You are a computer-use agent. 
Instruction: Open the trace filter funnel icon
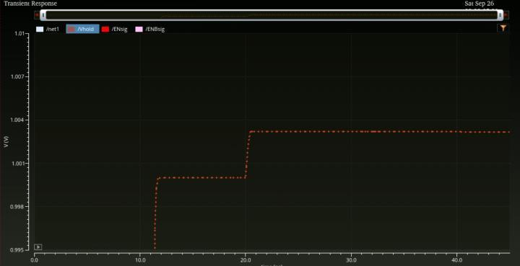pyautogui.click(x=503, y=28)
